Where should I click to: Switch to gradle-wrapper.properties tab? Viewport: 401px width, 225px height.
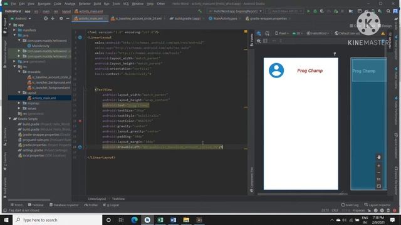coord(268,19)
